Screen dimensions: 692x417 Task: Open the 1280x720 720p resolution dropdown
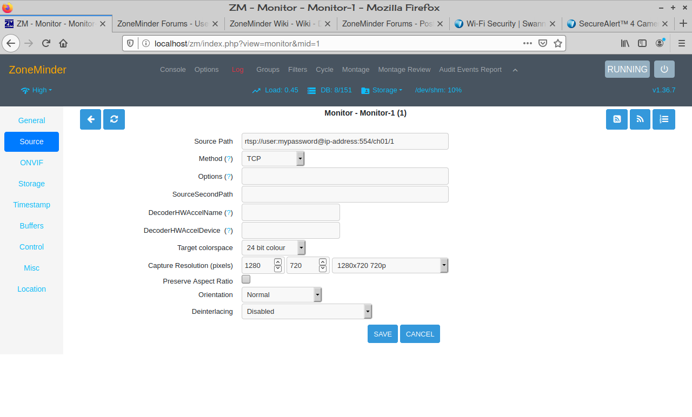tap(390, 265)
